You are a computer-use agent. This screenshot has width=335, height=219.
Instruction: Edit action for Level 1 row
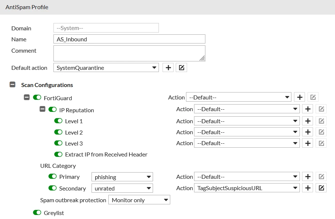click(x=321, y=121)
